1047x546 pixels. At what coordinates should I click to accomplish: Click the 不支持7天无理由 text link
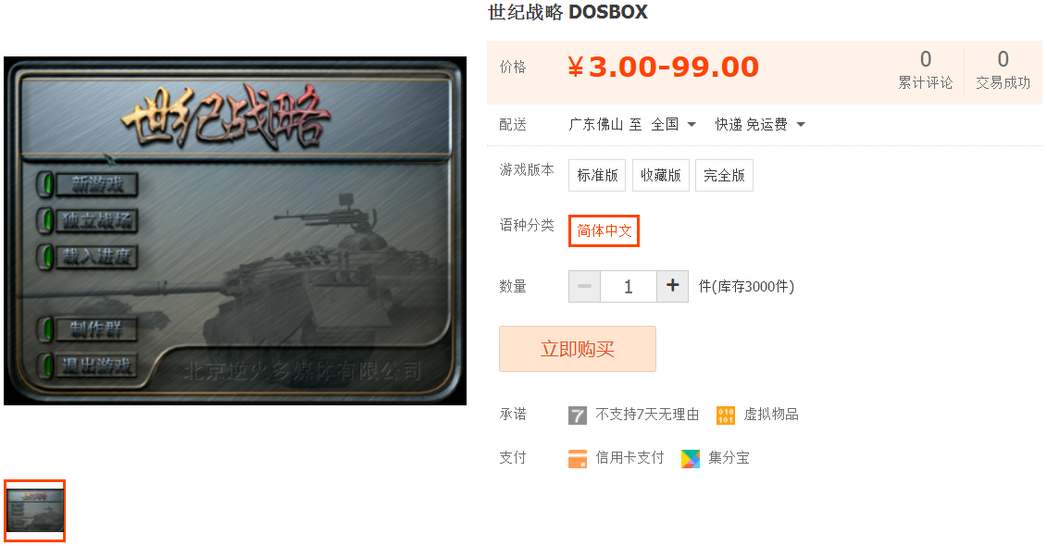click(647, 415)
